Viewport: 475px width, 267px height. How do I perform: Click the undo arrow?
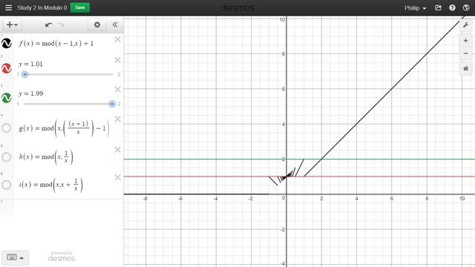tap(48, 24)
